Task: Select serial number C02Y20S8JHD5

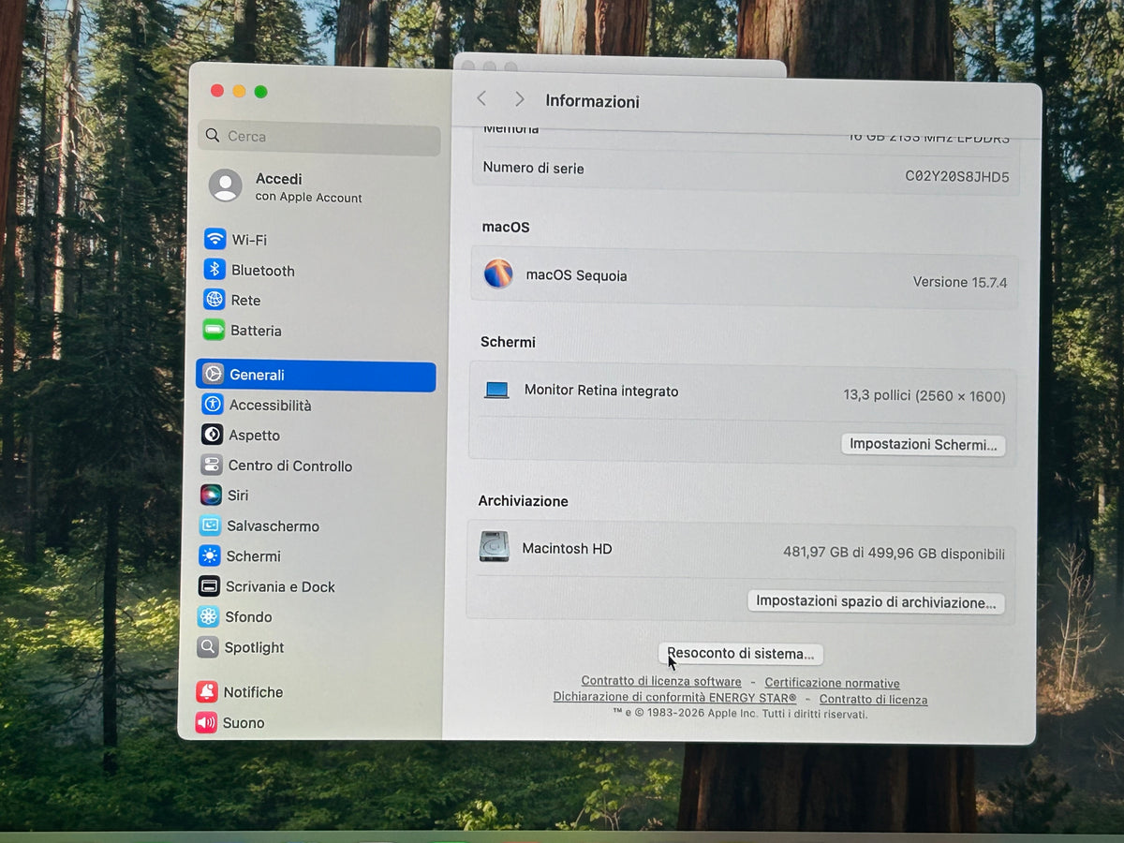Action: click(x=956, y=176)
